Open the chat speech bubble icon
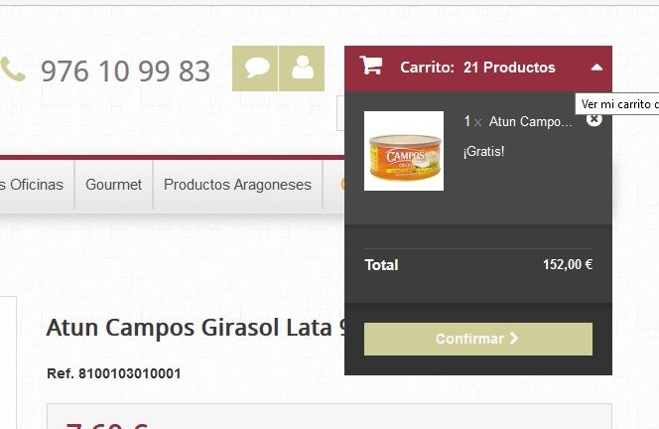The image size is (659, 429). tap(255, 69)
